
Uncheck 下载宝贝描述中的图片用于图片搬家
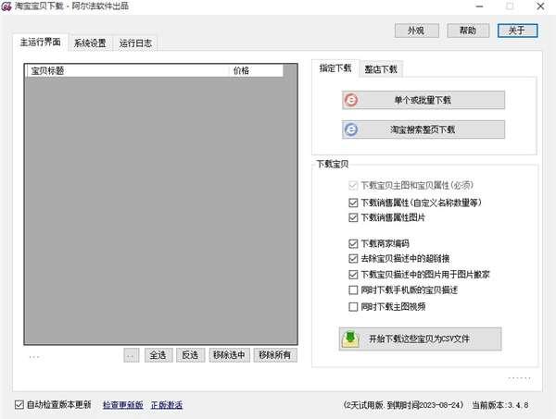(353, 275)
